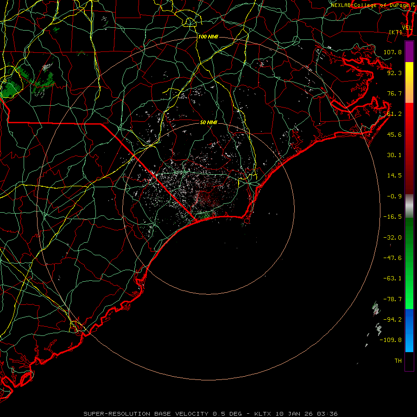This screenshot has height=417, width=417.
Task: Select the -32.0 scale value
Action: click(392, 238)
